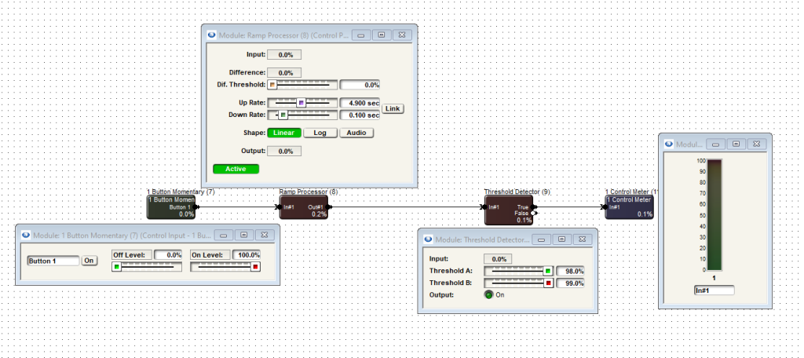Click the Threshold Detector window title icon

426,239
